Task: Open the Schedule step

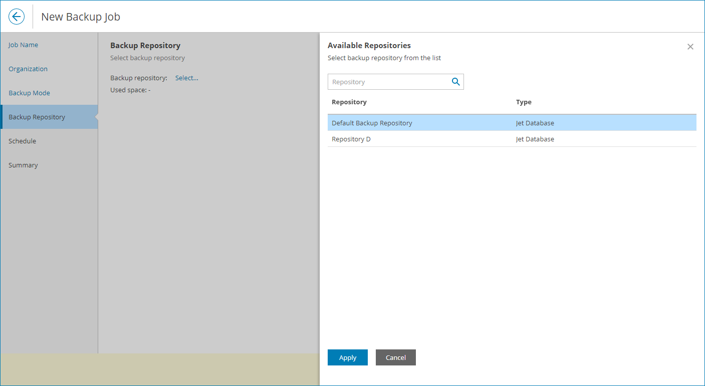Action: point(22,141)
